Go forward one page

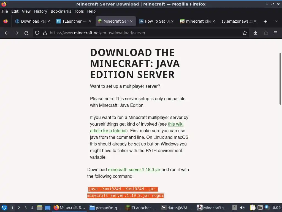(17, 33)
